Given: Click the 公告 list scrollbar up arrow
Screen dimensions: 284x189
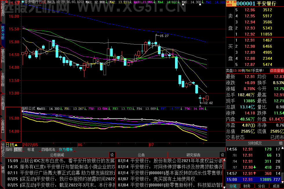Looking at the screenshot, I should coord(224,160).
